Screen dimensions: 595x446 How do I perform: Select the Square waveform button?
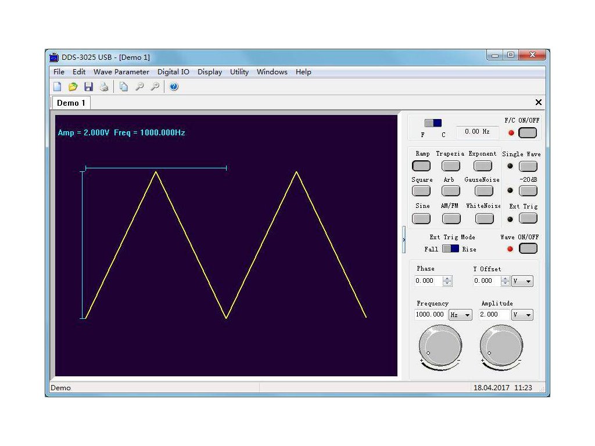pos(421,191)
